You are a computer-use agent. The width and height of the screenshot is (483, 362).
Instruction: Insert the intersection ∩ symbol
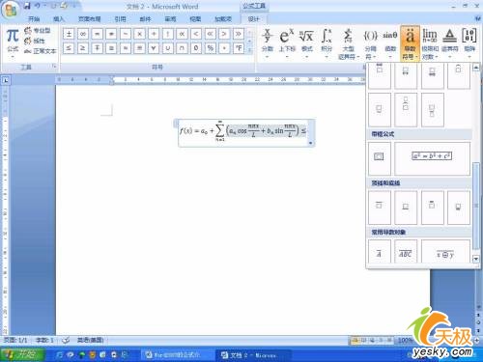point(182,48)
